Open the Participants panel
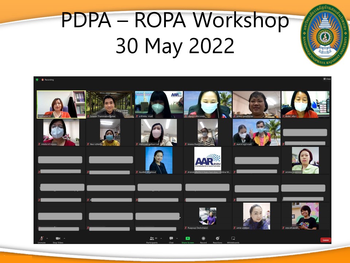Screen dimensions: 350x263 click(152, 238)
